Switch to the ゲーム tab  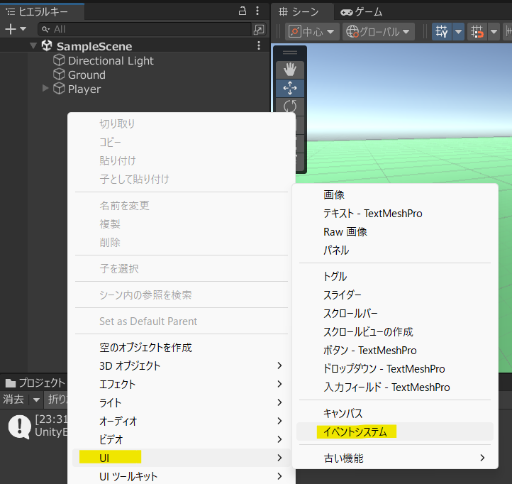362,12
